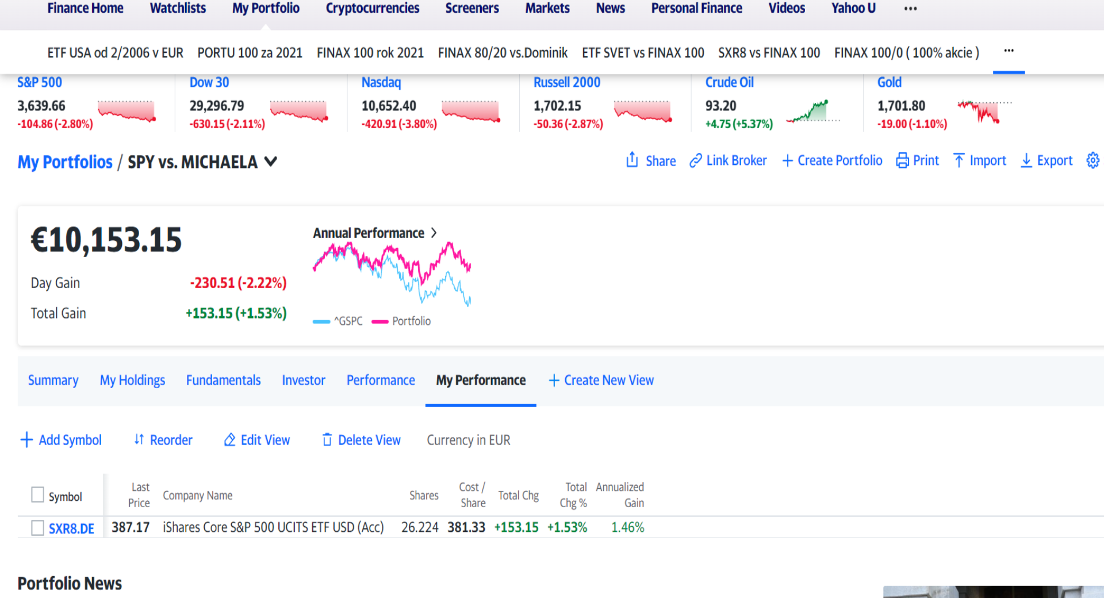The width and height of the screenshot is (1104, 598).
Task: Click the Link Broker chain icon
Action: [696, 160]
